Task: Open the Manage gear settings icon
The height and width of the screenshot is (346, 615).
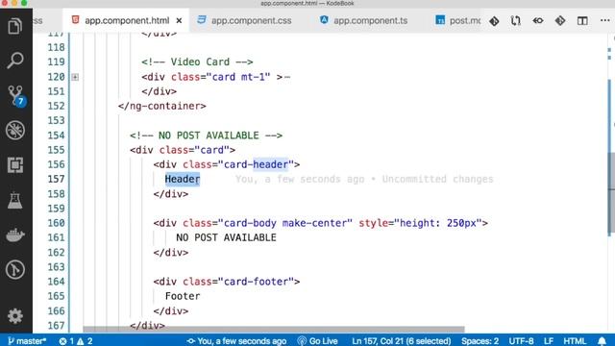Action: [15, 316]
